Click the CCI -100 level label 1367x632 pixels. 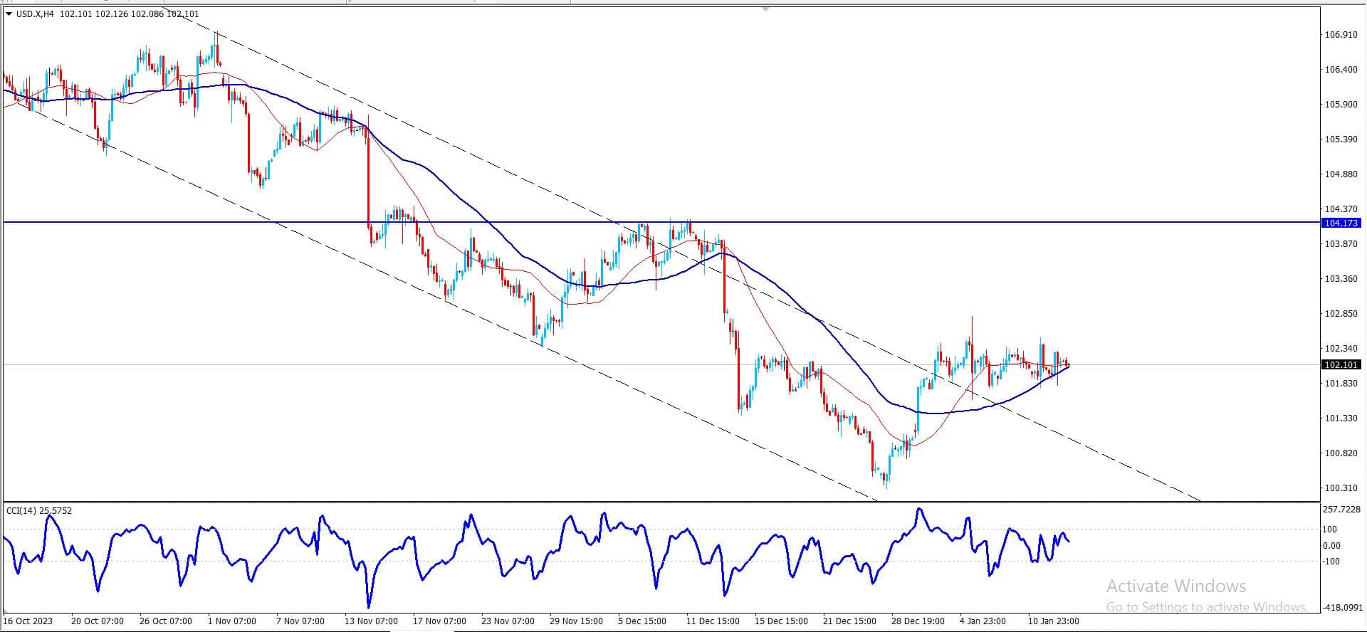point(1331,561)
